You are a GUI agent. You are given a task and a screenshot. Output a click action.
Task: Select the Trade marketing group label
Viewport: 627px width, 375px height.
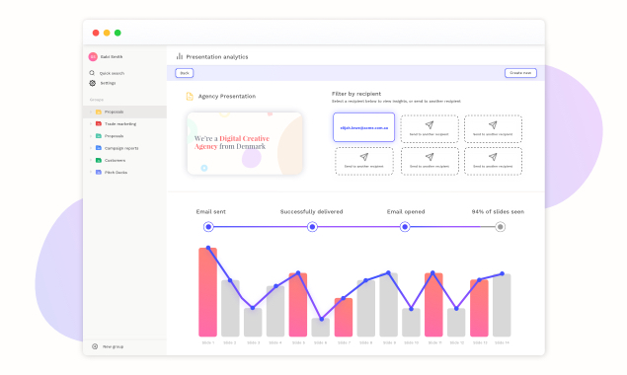point(120,124)
